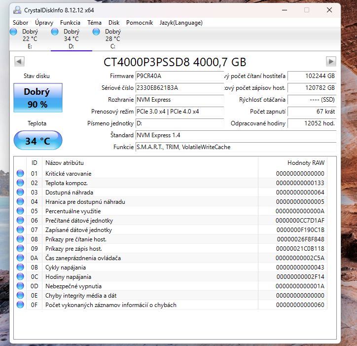Click the Dobrý 90 % health status button

point(38,98)
